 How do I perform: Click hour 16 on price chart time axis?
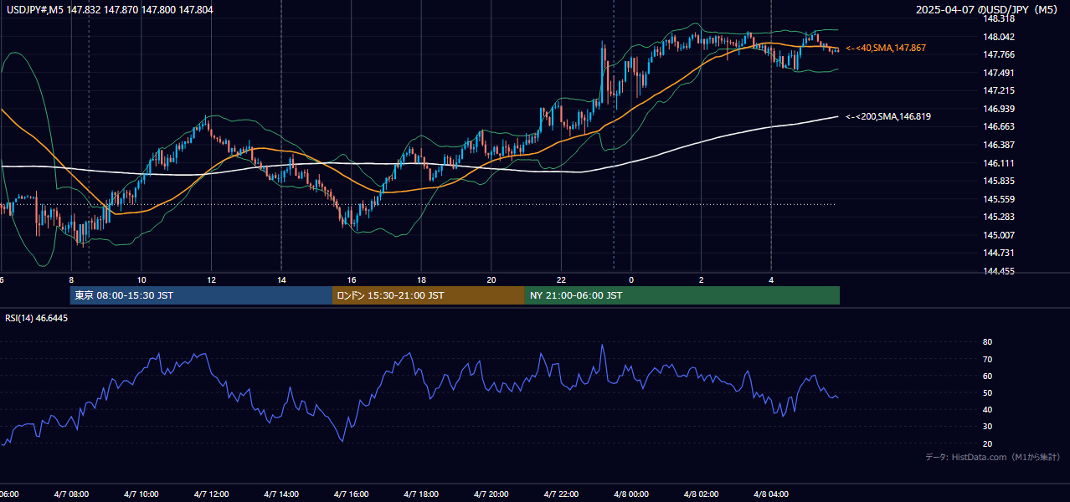click(352, 279)
